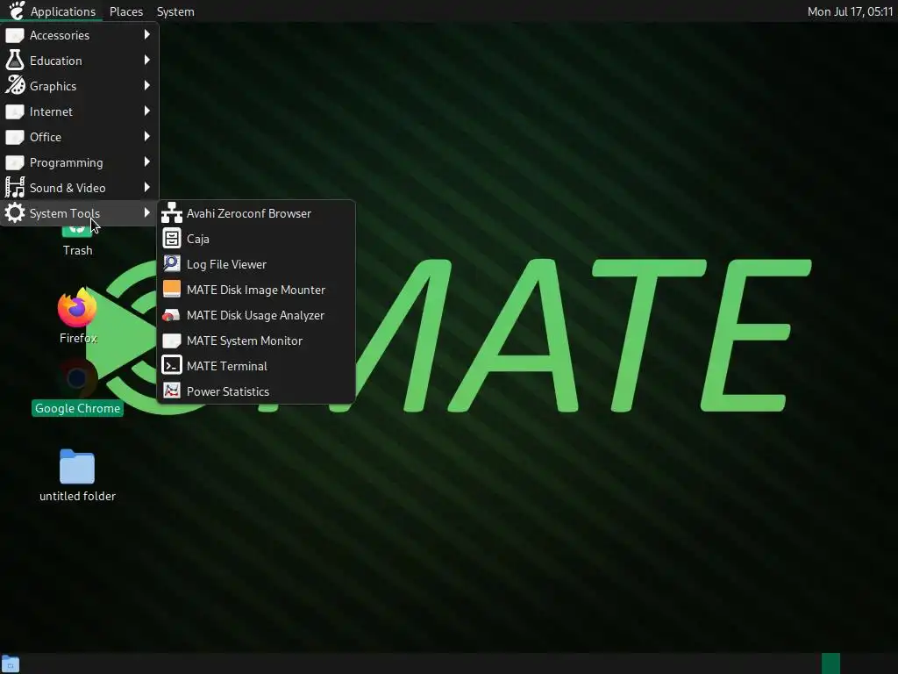Expand the Accessories submenu arrow
Viewport: 898px width, 674px height.
(147, 35)
